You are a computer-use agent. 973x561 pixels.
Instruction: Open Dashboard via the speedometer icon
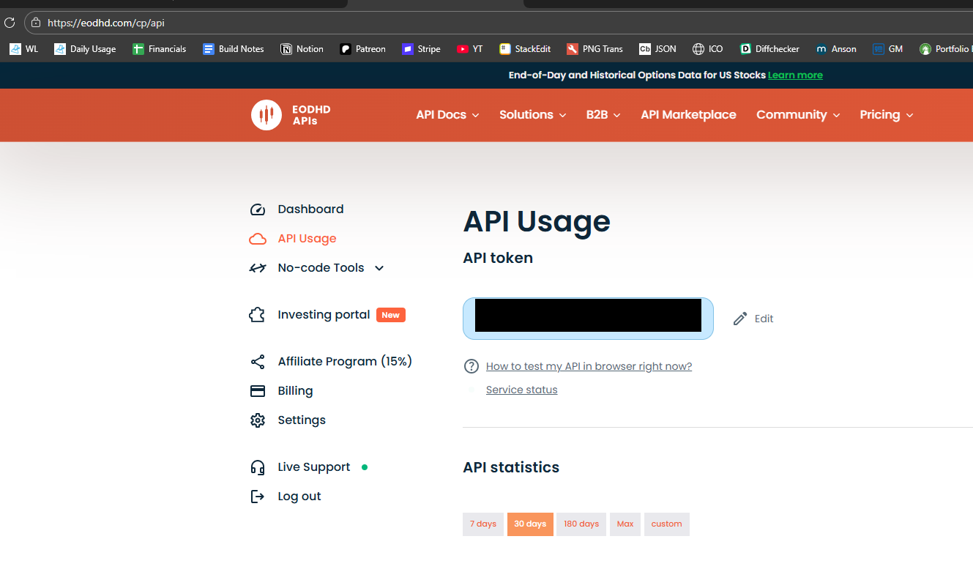(x=258, y=209)
